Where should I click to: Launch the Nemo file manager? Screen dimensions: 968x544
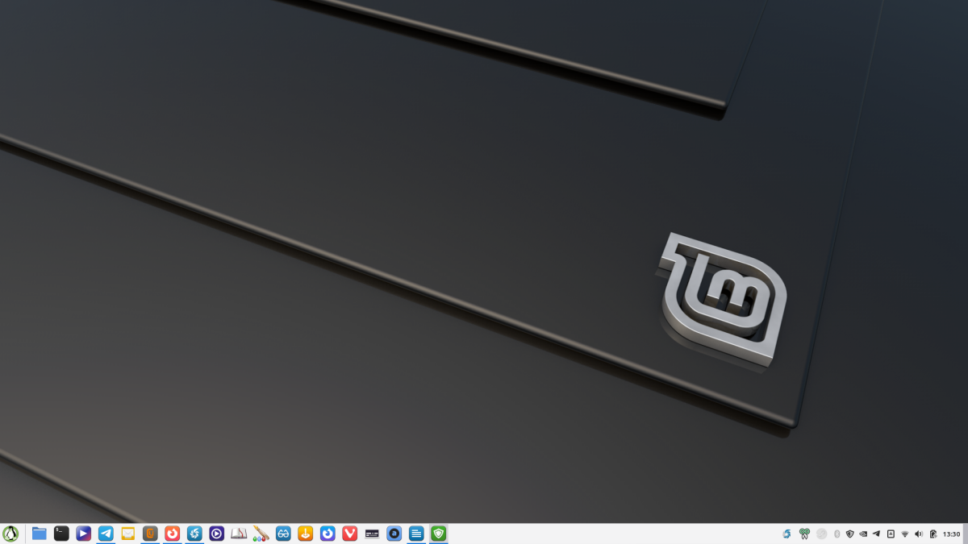tap(38, 533)
